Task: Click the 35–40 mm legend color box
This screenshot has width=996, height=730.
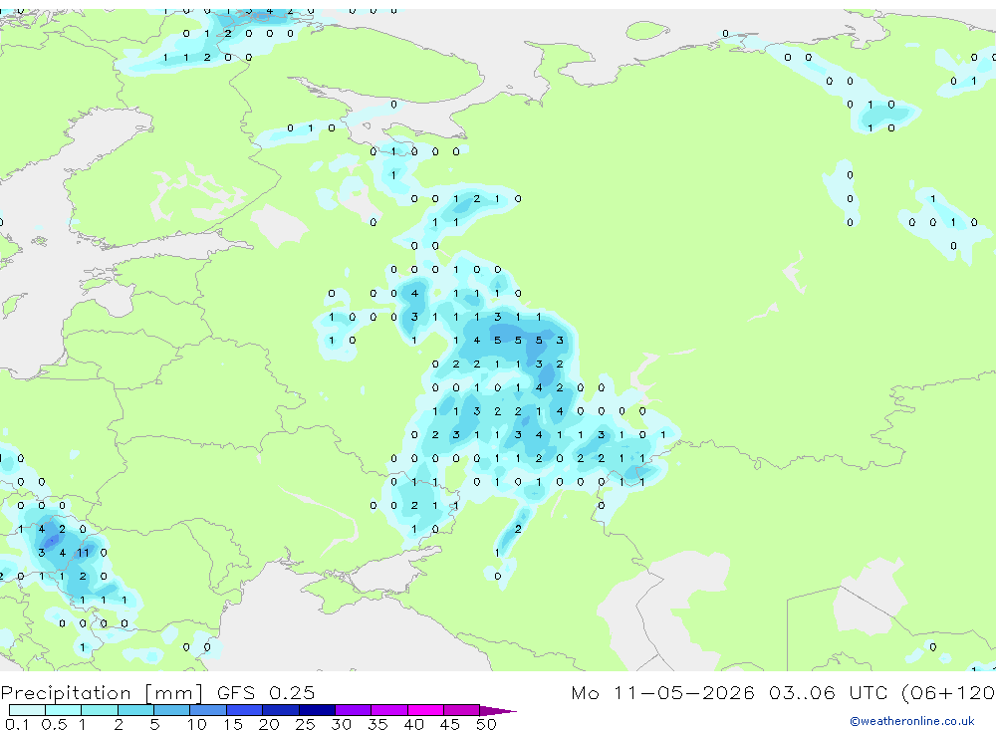Action: [389, 710]
